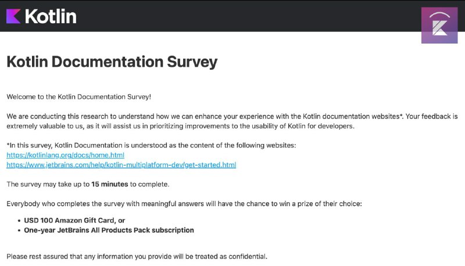Click the confidentiality sentence at the bottom
This screenshot has width=465, height=266.
tap(137, 257)
